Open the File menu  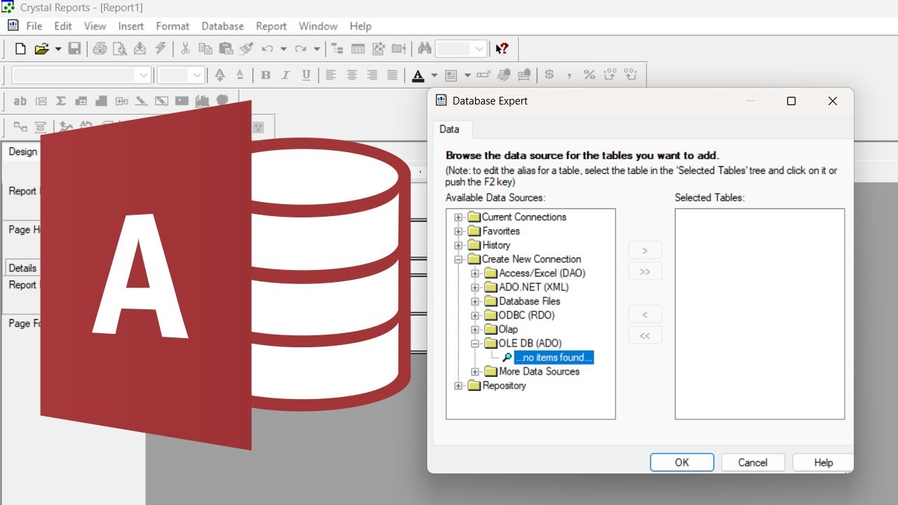pos(34,26)
